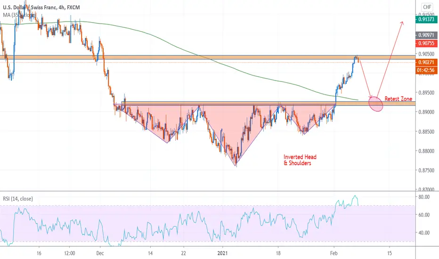The image size is (439, 259).
Task: Click the 0.88000 price axis value
Action: click(x=426, y=151)
